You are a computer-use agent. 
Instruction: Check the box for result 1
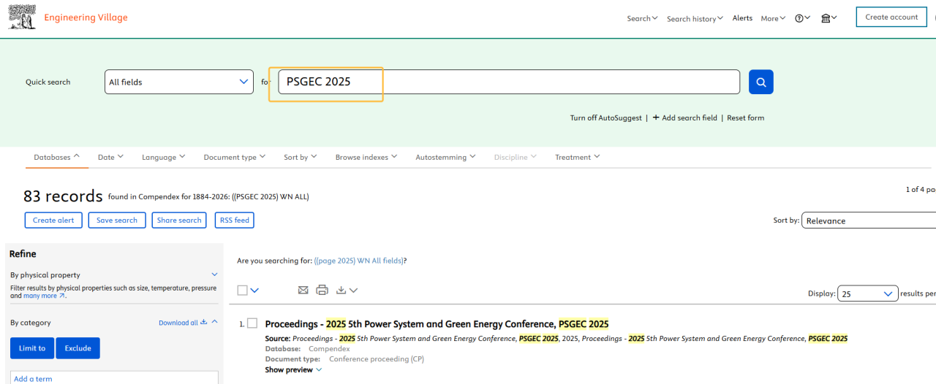pos(252,323)
